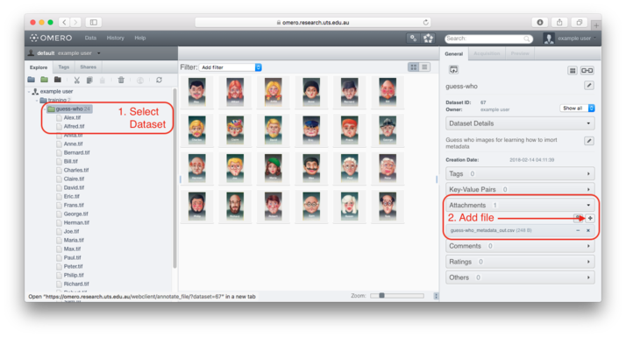This screenshot has width=626, height=337.
Task: Open the Add filter dropdown
Action: pos(231,67)
